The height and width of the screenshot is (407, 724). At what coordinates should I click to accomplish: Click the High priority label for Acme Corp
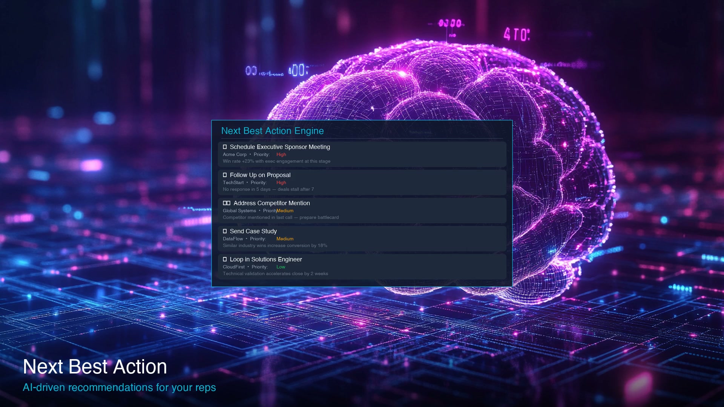(x=281, y=155)
